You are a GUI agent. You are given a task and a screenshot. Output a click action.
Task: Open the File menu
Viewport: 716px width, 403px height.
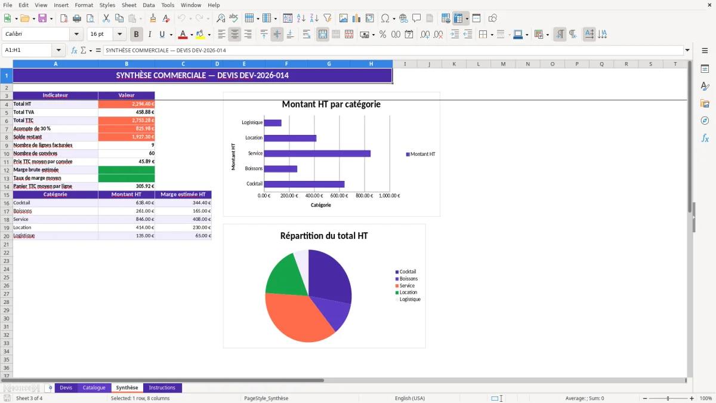[8, 5]
